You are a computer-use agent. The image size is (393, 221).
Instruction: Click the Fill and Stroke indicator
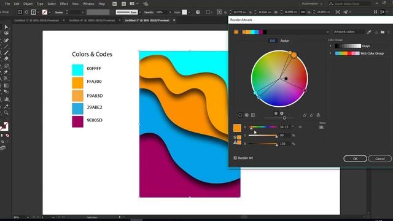4,126
